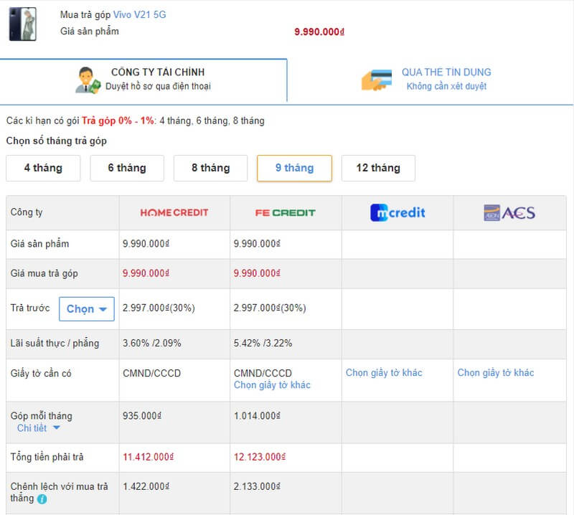The width and height of the screenshot is (574, 515).
Task: Click the ACS logo
Action: 509,212
